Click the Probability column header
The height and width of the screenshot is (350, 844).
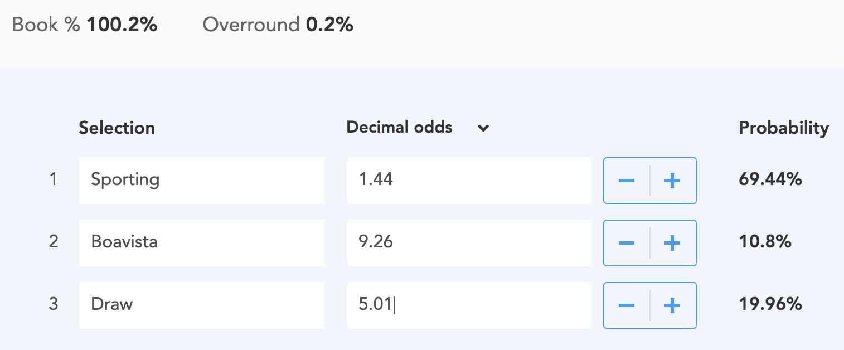(x=783, y=128)
